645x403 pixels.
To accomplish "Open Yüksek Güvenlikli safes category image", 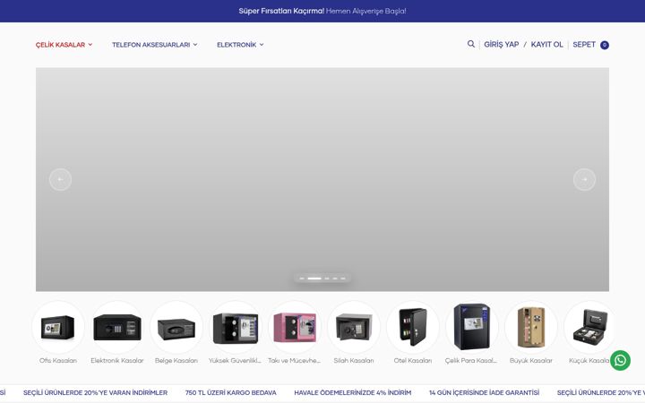I will coord(236,328).
